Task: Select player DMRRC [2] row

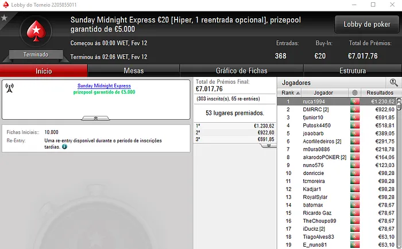Action: pos(337,110)
